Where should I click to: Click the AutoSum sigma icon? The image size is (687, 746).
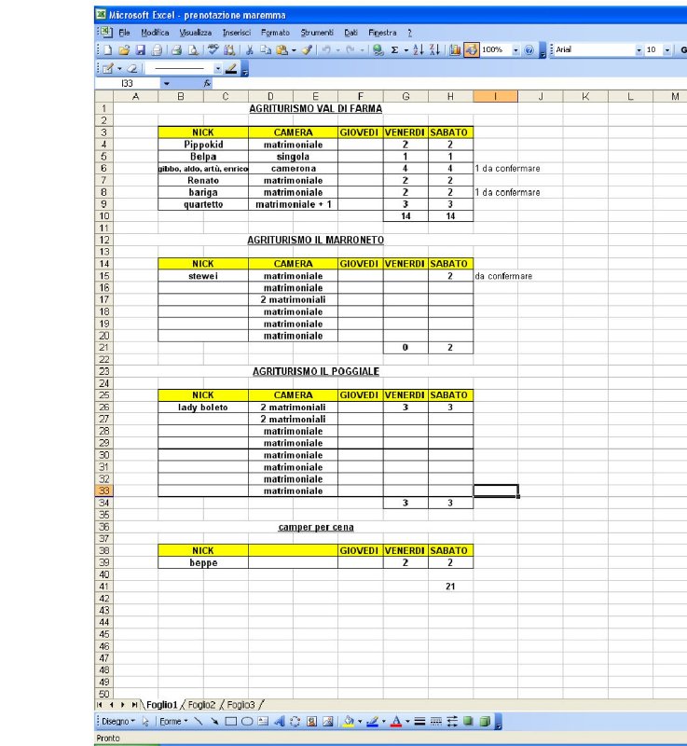pyautogui.click(x=394, y=50)
